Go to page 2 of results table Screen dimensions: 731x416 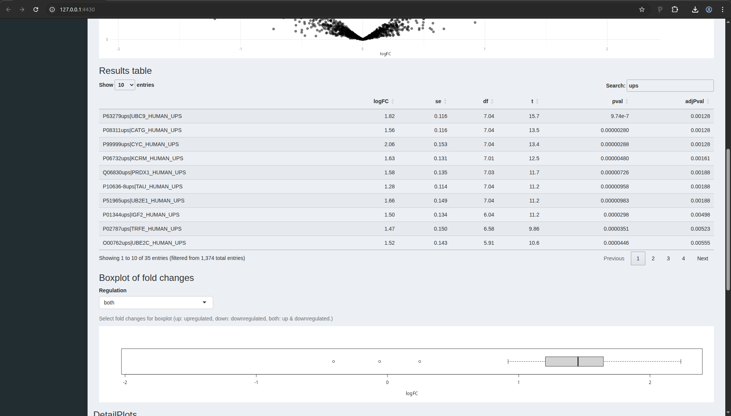pyautogui.click(x=653, y=258)
